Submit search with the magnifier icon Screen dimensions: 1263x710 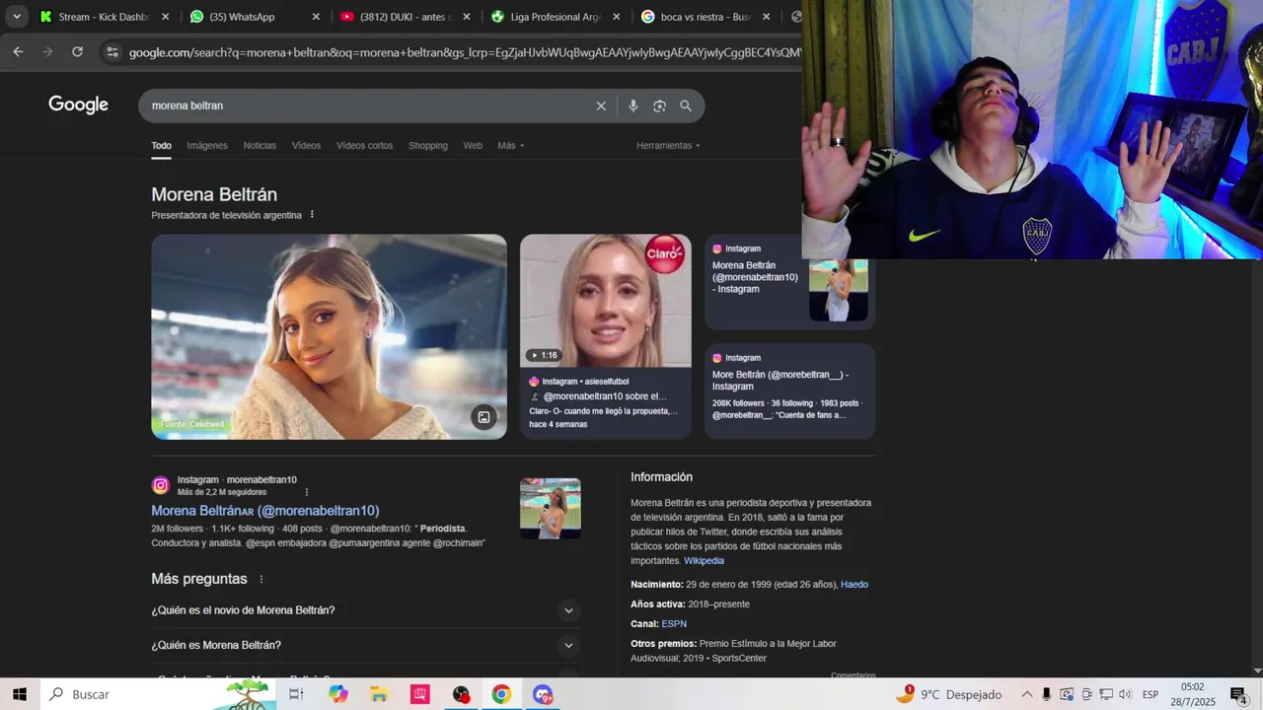686,106
